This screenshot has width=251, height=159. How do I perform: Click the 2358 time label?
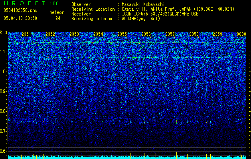click(194, 34)
